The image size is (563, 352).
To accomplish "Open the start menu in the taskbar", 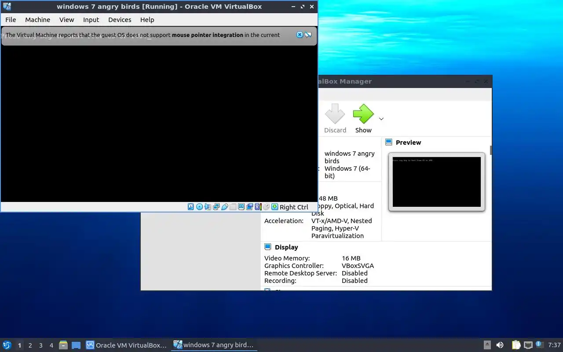I will pos(7,345).
